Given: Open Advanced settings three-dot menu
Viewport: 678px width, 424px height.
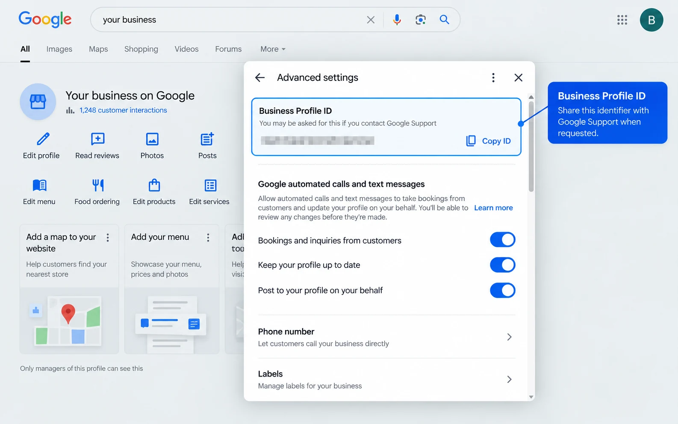Looking at the screenshot, I should [493, 77].
